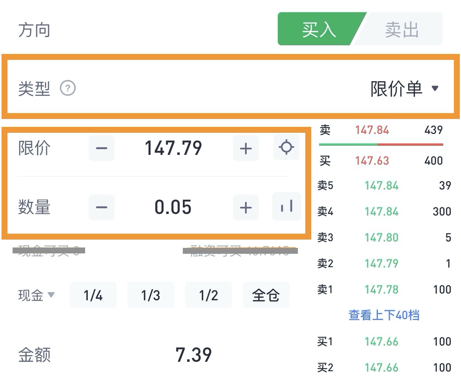Decrease the 数量 quantity with minus
461x387 pixels.
point(102,207)
